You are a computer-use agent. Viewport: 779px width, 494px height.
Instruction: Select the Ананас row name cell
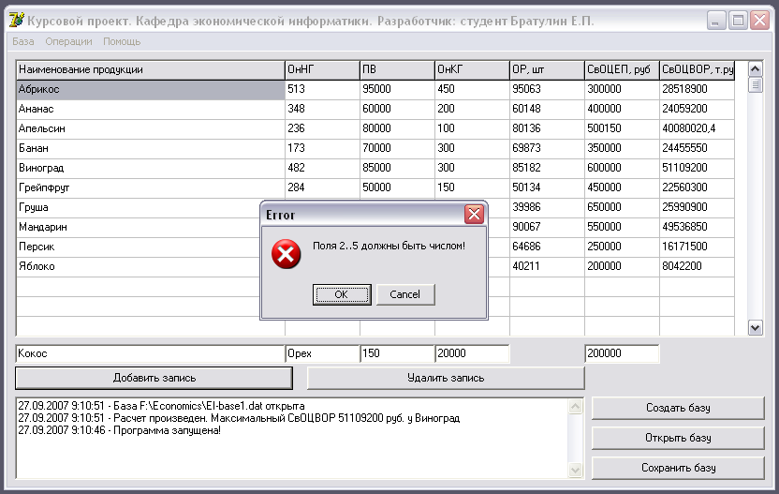150,110
